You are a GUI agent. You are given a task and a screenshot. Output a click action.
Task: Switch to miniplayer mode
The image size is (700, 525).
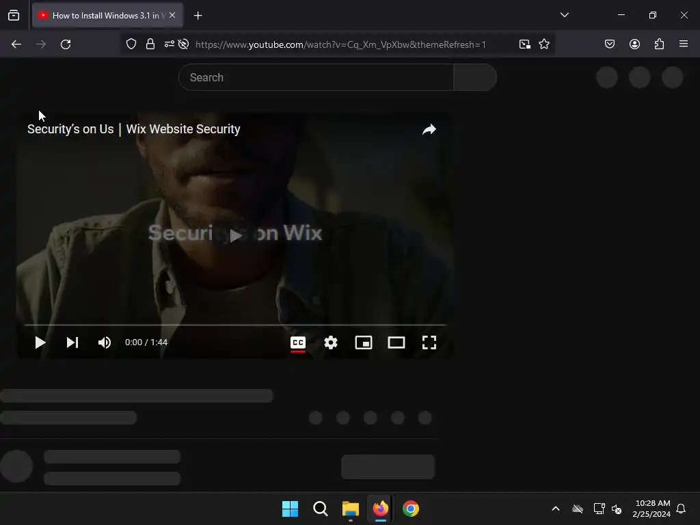[364, 342]
